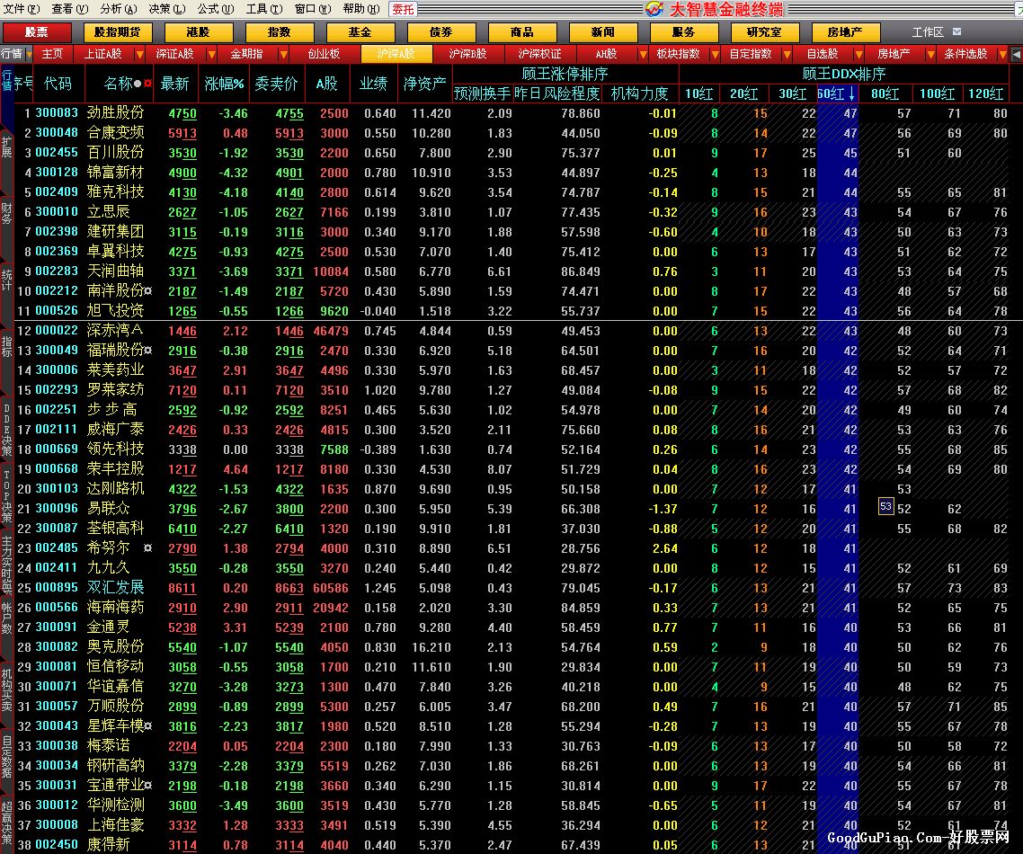Select the 债券 category button

point(441,32)
